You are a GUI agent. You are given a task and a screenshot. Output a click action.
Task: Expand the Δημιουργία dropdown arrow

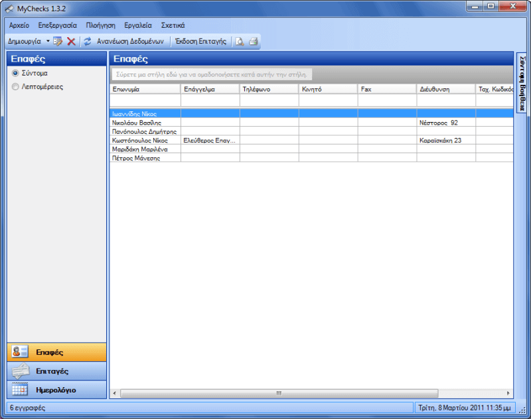48,41
